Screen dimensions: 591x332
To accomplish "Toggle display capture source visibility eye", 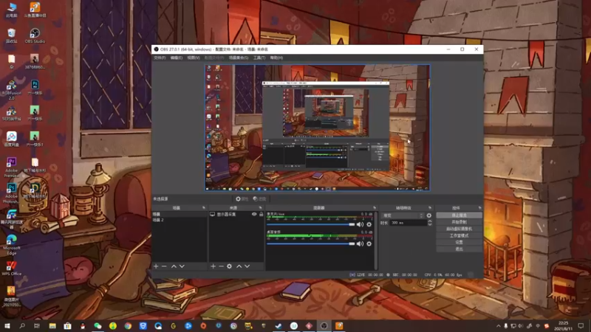I will coord(254,214).
